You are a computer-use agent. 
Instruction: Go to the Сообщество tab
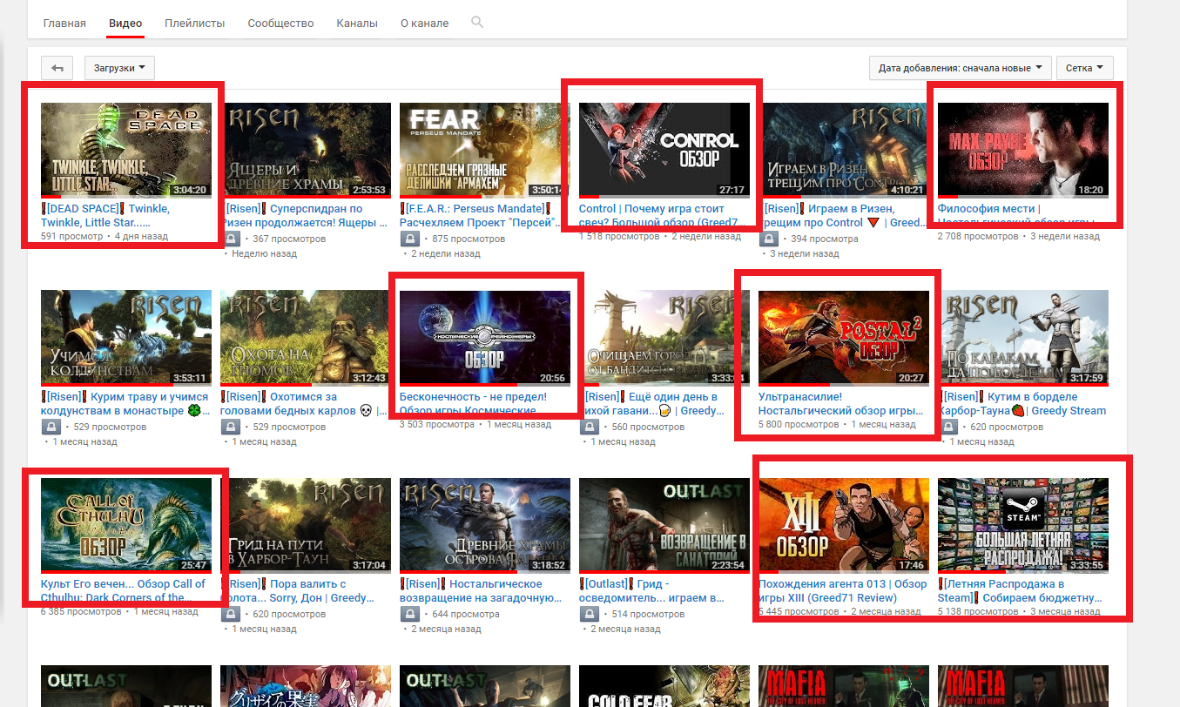[280, 24]
